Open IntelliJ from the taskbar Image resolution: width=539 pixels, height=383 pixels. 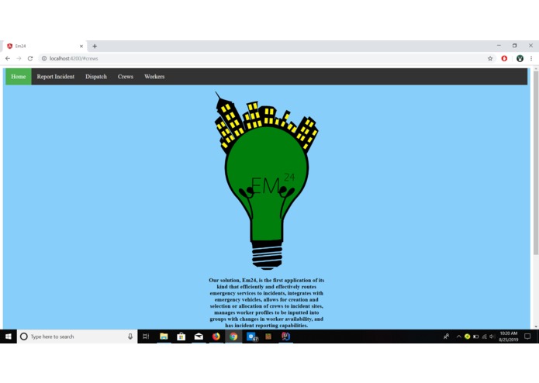pos(285,336)
